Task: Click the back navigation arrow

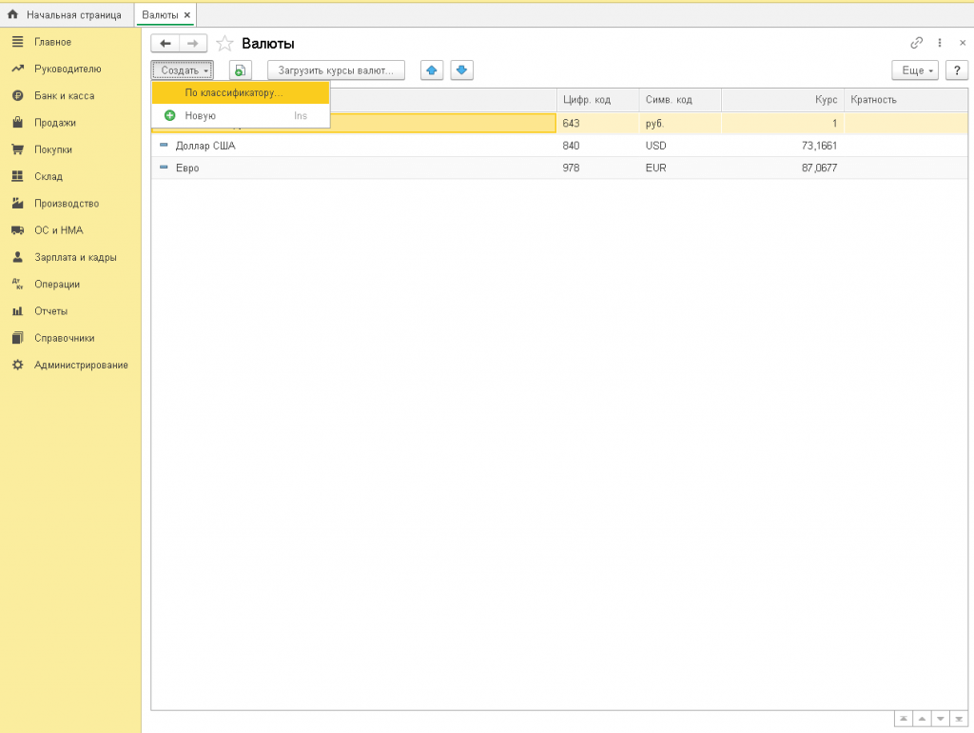Action: pyautogui.click(x=166, y=44)
